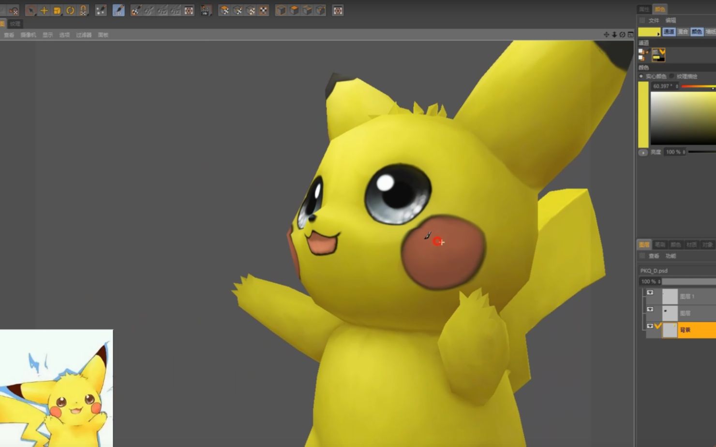Open the 编辑 menu in color panel
This screenshot has width=716, height=447.
tap(671, 20)
